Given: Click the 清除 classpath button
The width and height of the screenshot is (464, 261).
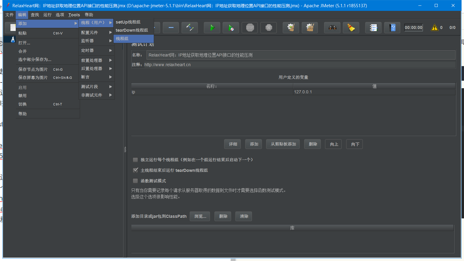Looking at the screenshot, I should 244,216.
